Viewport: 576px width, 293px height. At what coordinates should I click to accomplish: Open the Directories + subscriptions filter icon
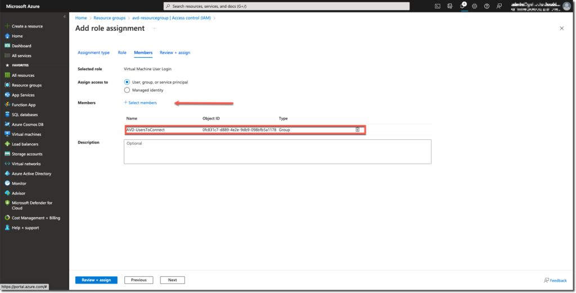click(x=449, y=6)
